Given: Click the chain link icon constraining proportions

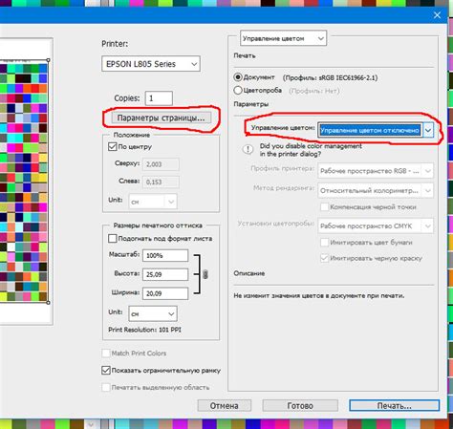Looking at the screenshot, I should (x=205, y=274).
